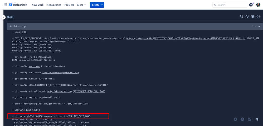Viewport: 263px width, 126px height.
Task: Open Your work menu item
Action: coord(38,5)
